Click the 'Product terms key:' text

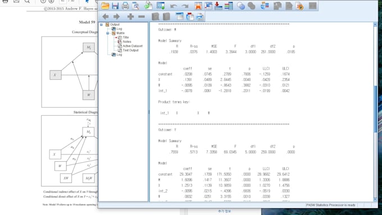click(x=174, y=102)
